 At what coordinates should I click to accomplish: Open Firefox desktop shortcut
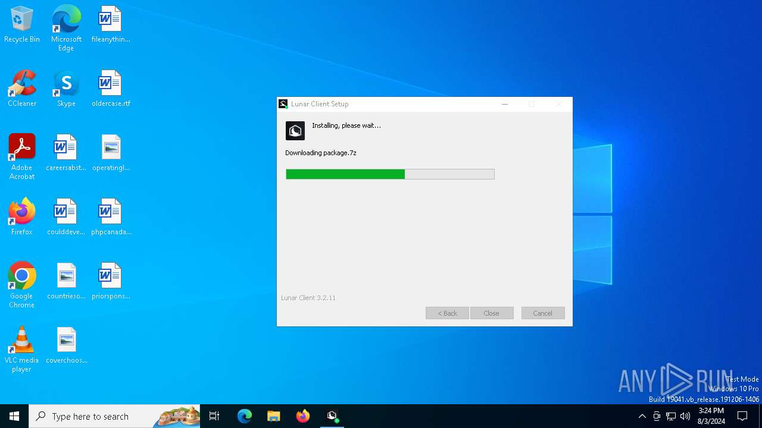[22, 217]
